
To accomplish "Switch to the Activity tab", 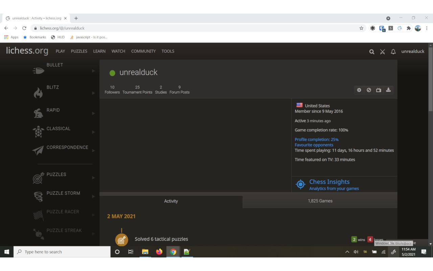I will 171,201.
